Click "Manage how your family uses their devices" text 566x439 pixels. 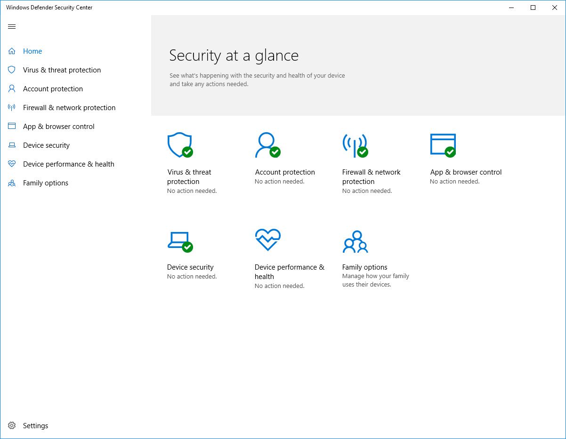[376, 280]
